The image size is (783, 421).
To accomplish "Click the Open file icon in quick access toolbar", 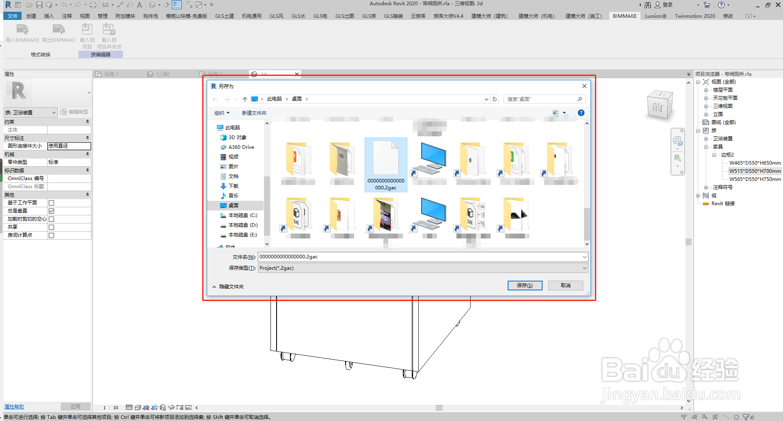I will [x=29, y=5].
